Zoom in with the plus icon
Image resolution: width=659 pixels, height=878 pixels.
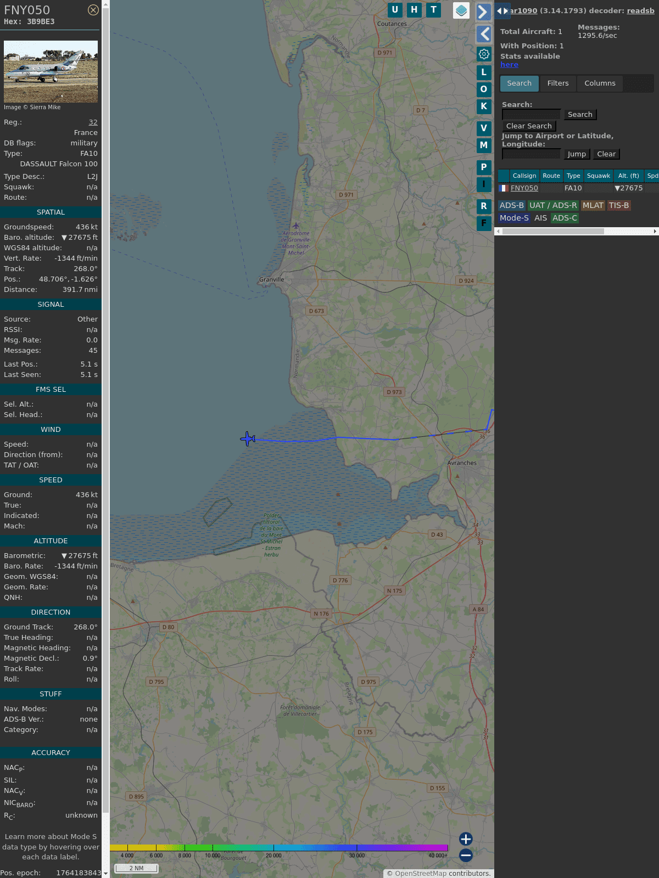click(466, 838)
